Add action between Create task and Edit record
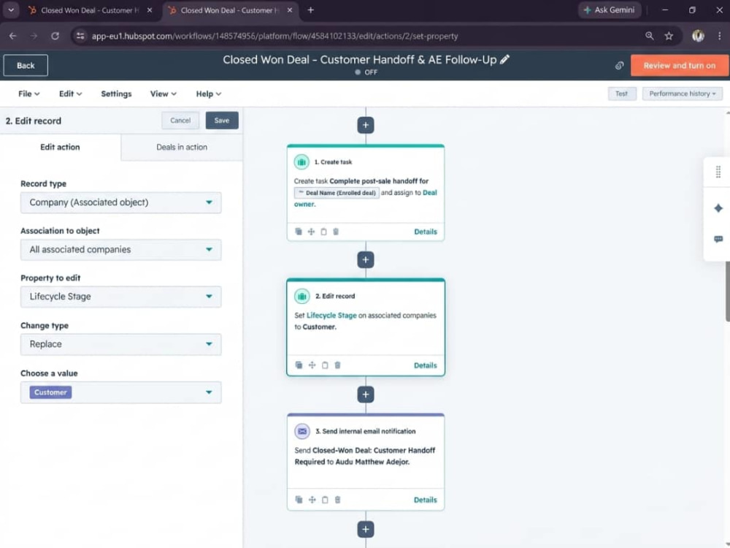Screen dimensions: 730x548 366,259
